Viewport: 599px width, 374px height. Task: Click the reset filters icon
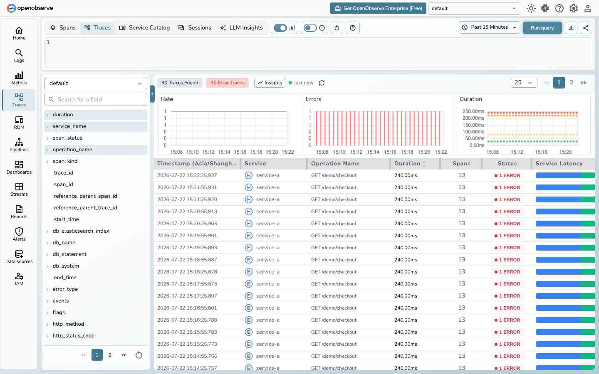click(x=337, y=28)
